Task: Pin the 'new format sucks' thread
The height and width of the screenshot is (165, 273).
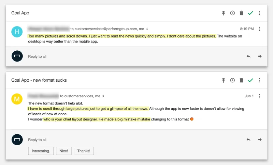Action: (224, 80)
